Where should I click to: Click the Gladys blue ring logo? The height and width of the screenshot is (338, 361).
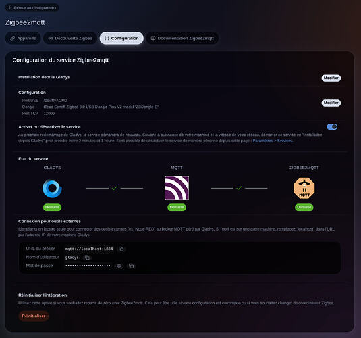click(52, 188)
